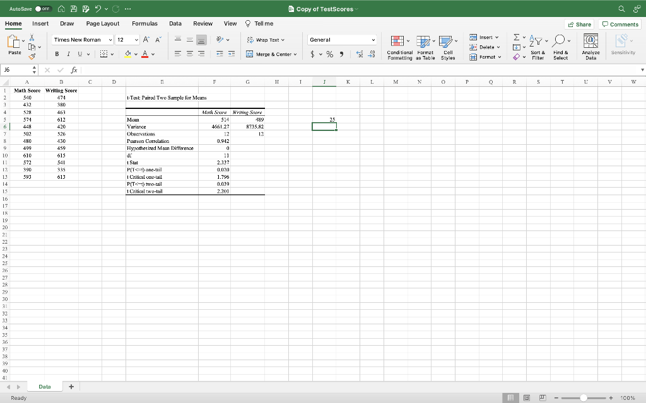Open the Borders dropdown arrow
The width and height of the screenshot is (646, 403).
pyautogui.click(x=112, y=54)
